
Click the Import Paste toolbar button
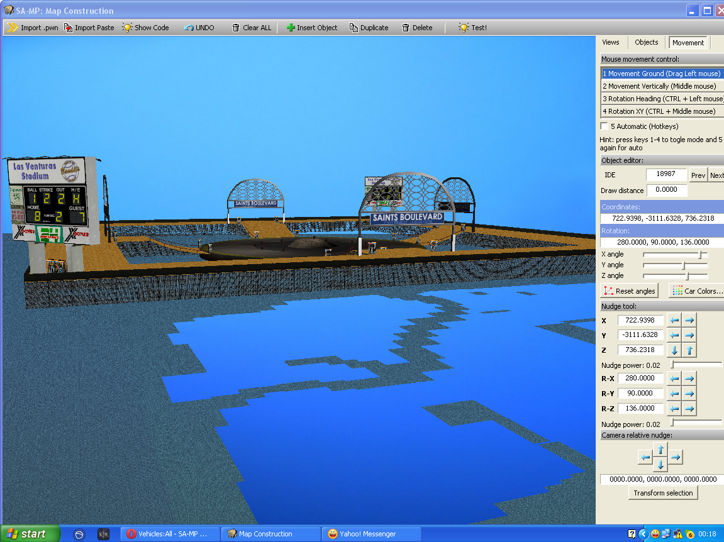[x=89, y=28]
